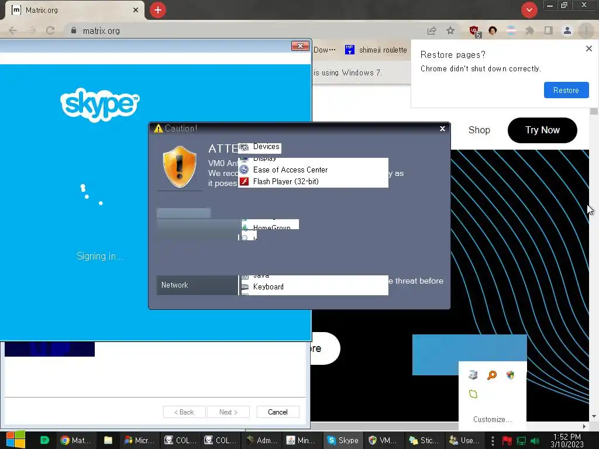
Task: Click Customize... in the tray overflow
Action: click(492, 419)
